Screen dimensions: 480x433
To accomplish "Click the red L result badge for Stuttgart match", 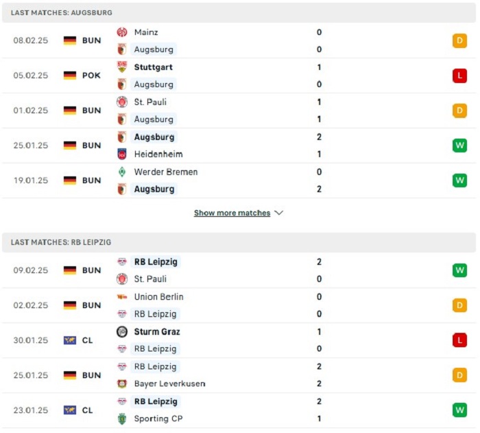I will click(459, 75).
